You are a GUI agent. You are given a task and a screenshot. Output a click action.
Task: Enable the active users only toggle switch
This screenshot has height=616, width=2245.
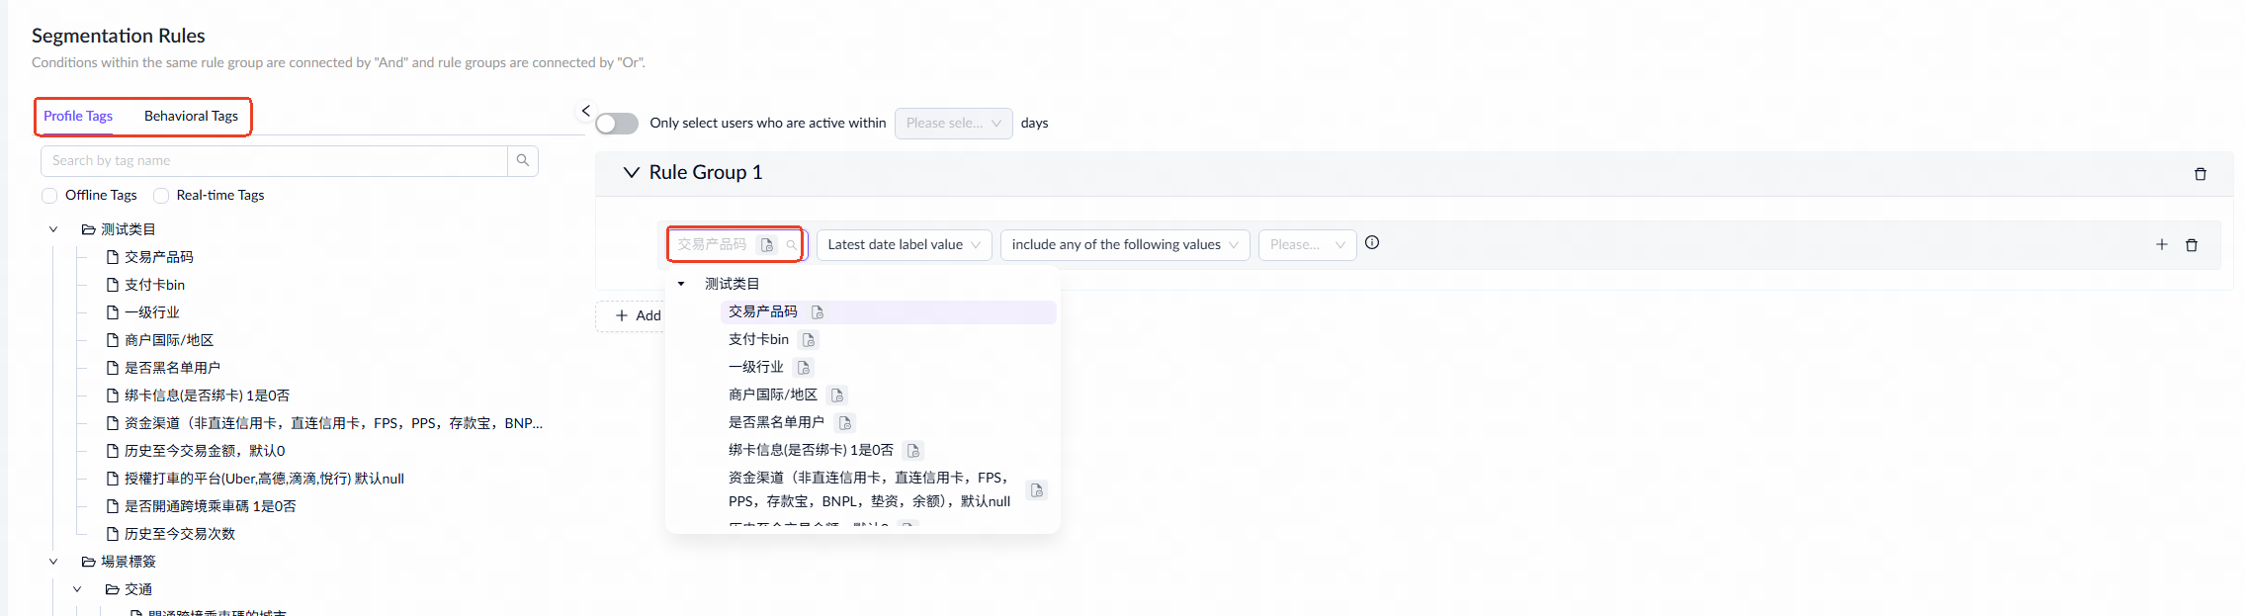point(617,124)
